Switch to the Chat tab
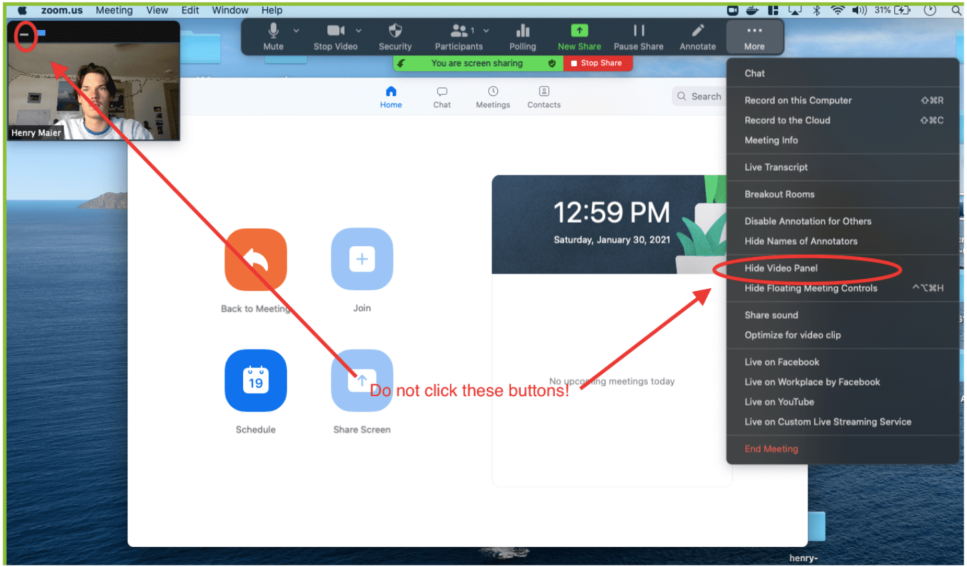967x567 pixels. coord(442,97)
